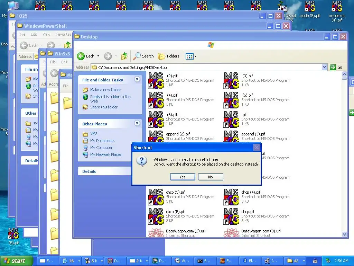Open View menu in WindowsPowerShell window
Screen dimensions: 354x266
tap(46, 34)
